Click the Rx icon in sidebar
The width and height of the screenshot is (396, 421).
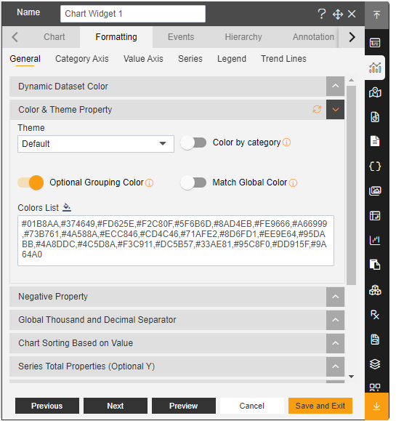click(x=375, y=314)
